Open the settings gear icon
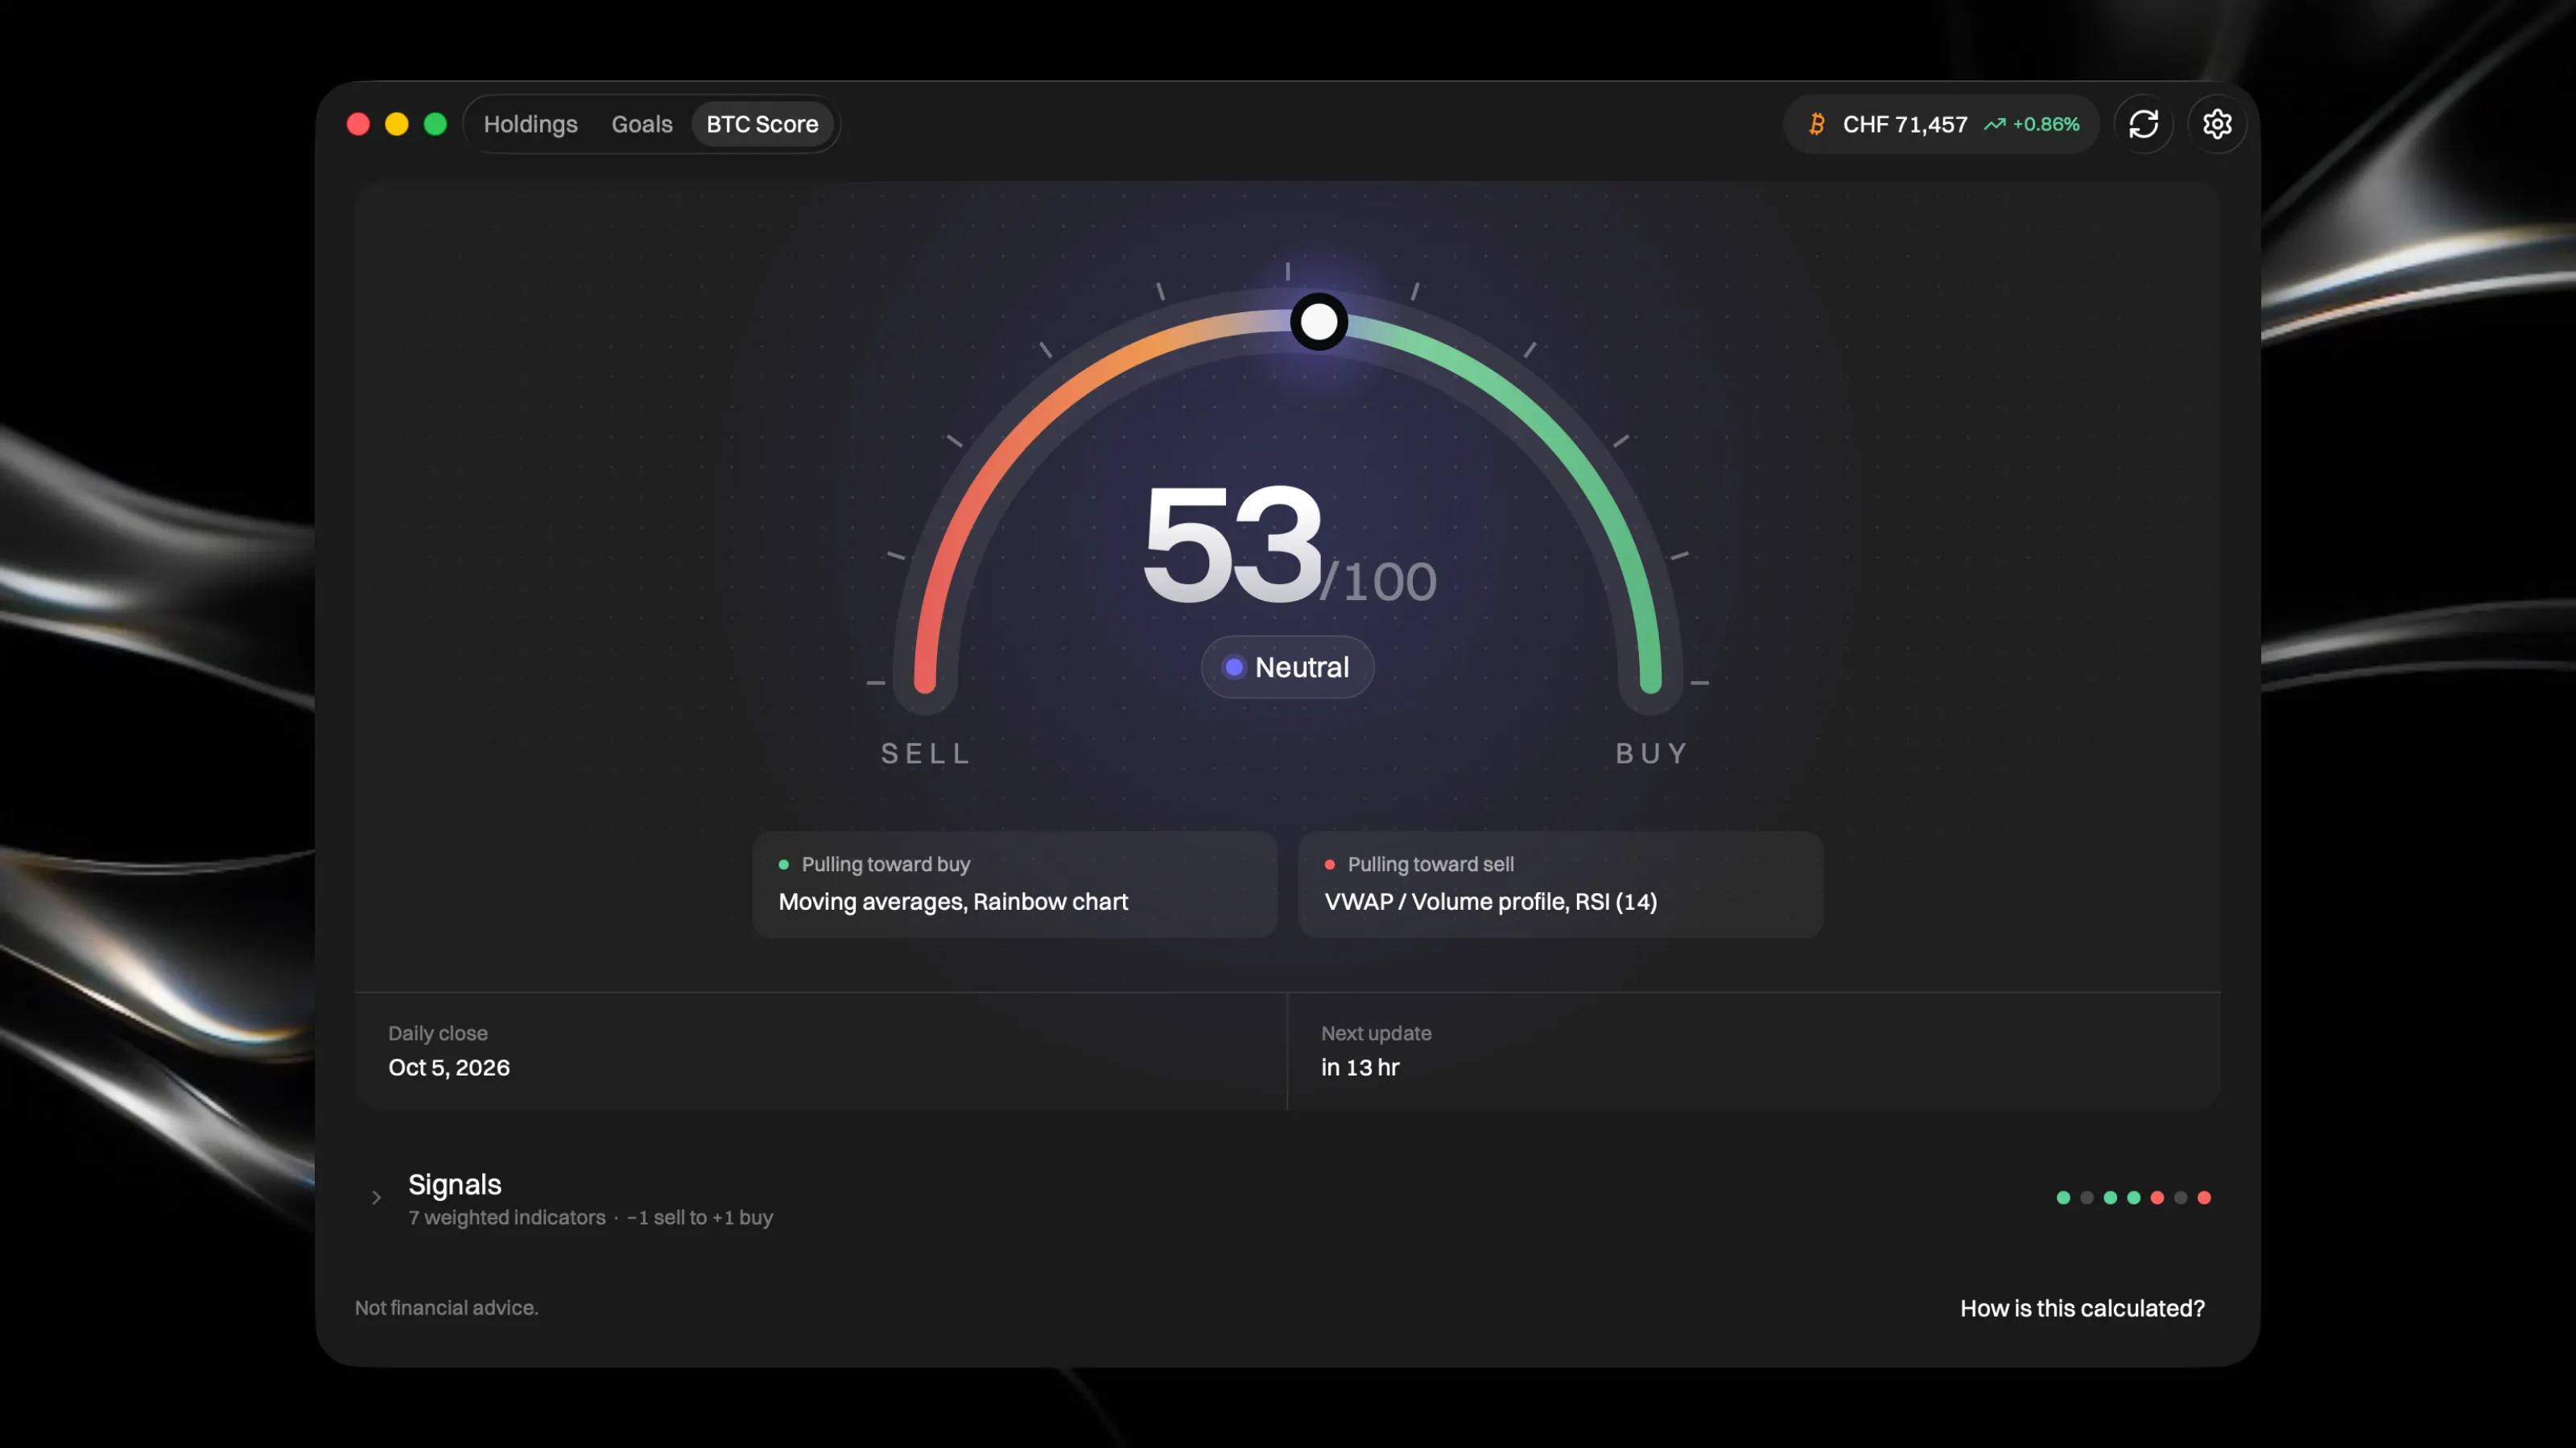The width and height of the screenshot is (2576, 1448). 2217,124
